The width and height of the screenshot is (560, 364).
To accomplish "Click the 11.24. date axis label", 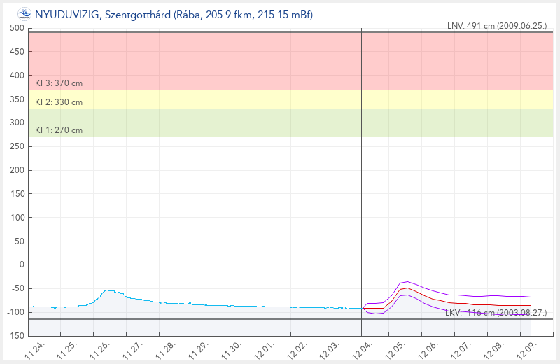I will pyautogui.click(x=35, y=349).
